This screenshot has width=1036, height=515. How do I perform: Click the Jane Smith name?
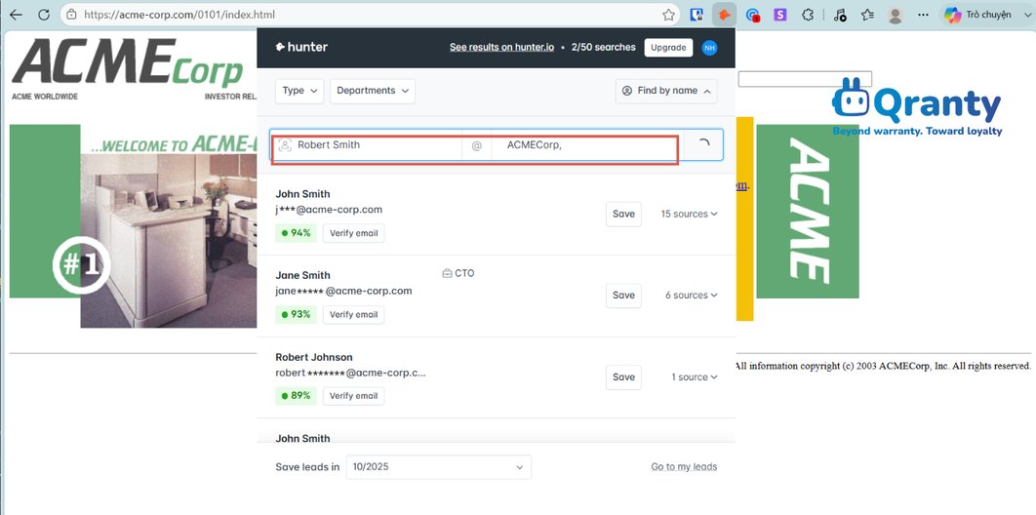coord(302,275)
